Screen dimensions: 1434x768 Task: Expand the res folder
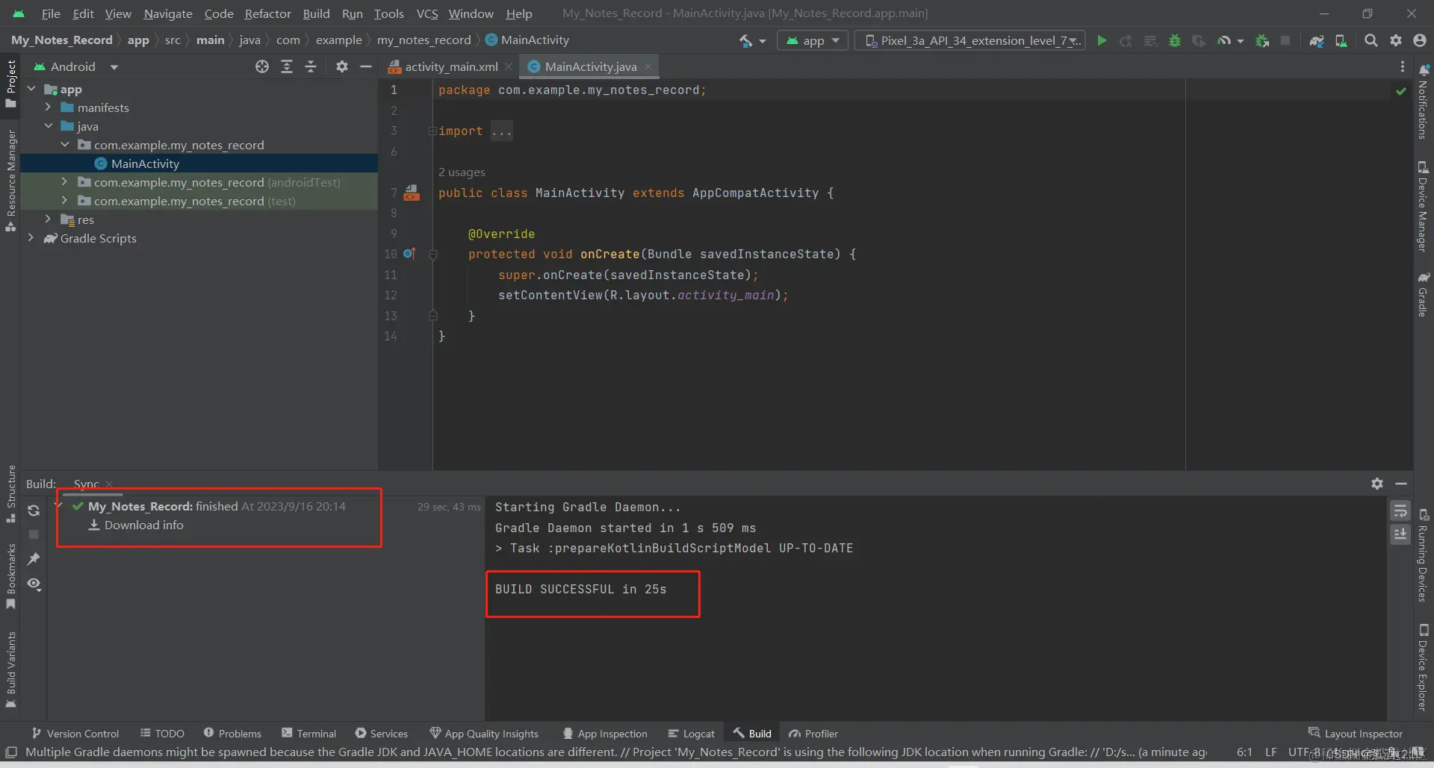(48, 219)
